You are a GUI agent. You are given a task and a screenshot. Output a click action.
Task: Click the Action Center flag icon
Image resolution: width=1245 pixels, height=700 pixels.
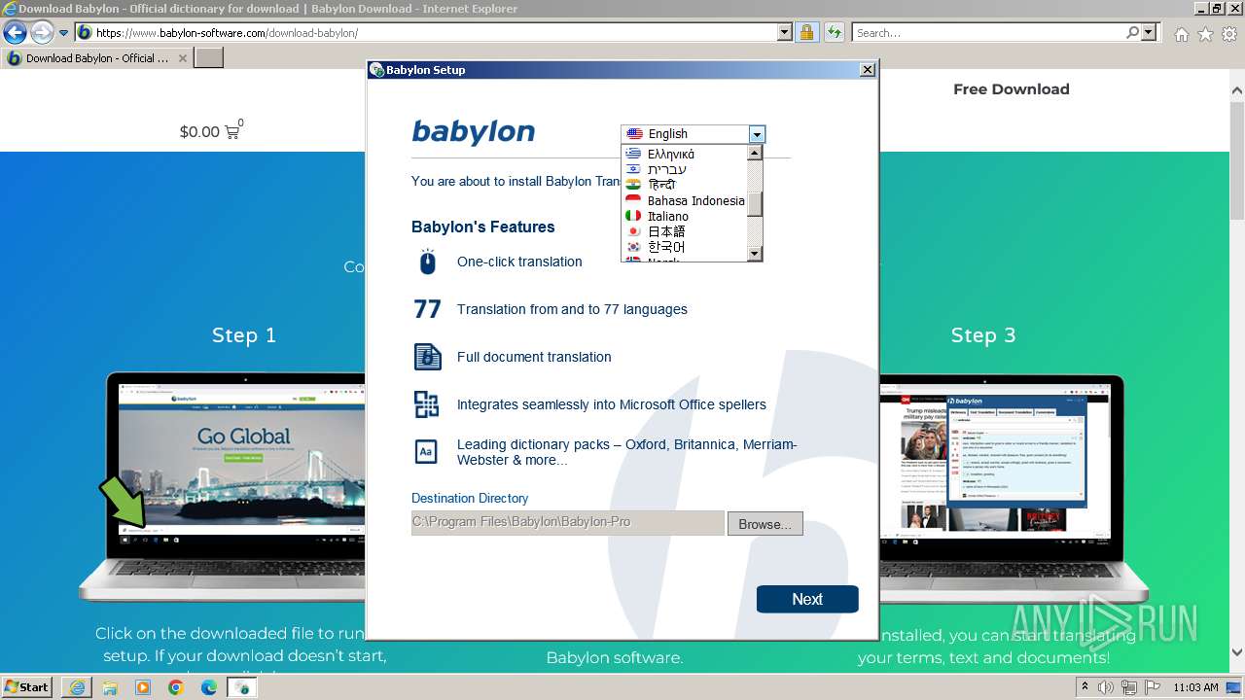coord(1152,687)
